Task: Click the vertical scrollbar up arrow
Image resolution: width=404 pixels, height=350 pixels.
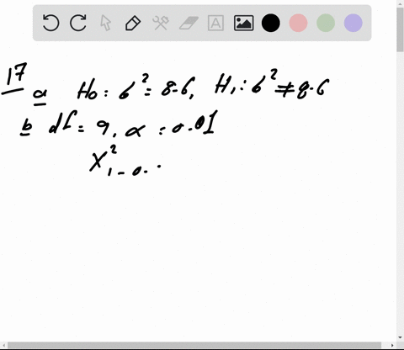Action: (400, 3)
